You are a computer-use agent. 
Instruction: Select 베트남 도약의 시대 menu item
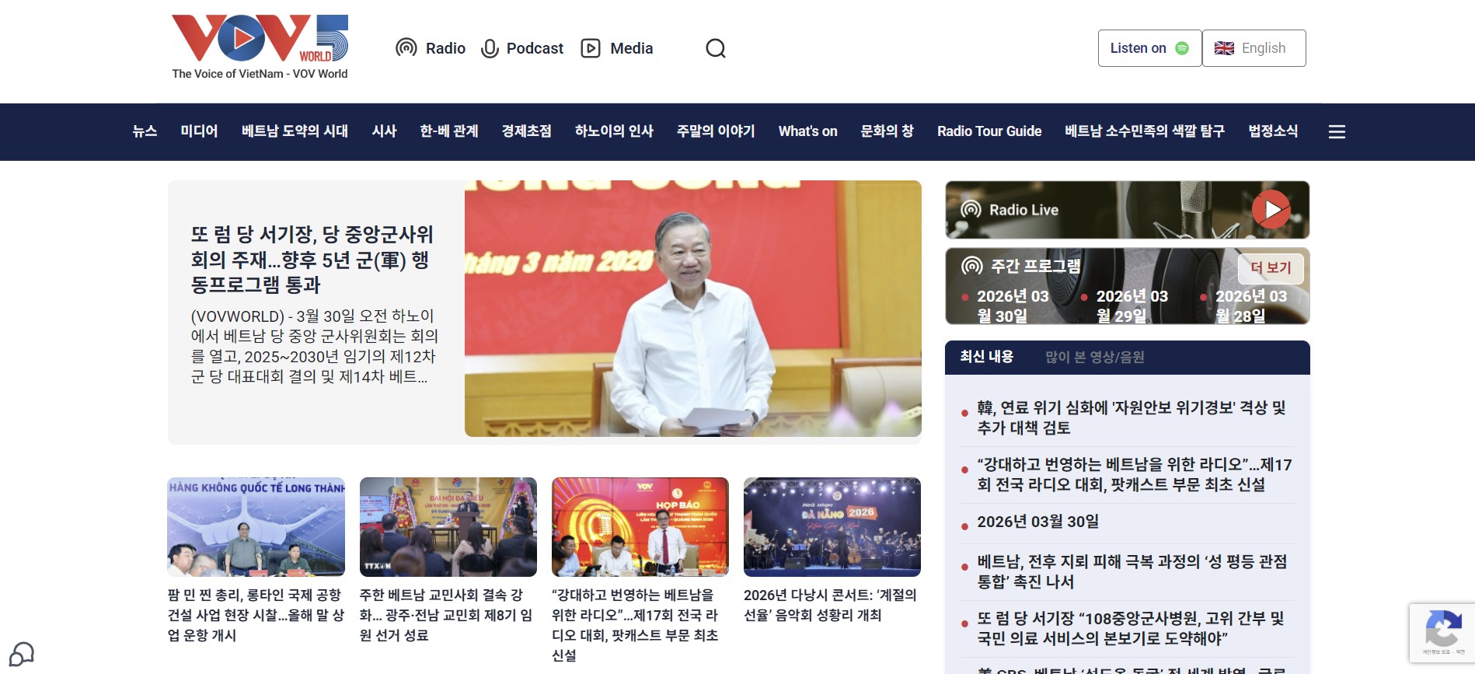point(295,131)
